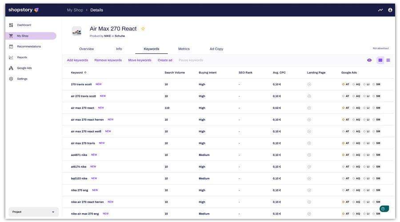
Task: Sort by the Keyword column arrow
Action: [x=85, y=73]
